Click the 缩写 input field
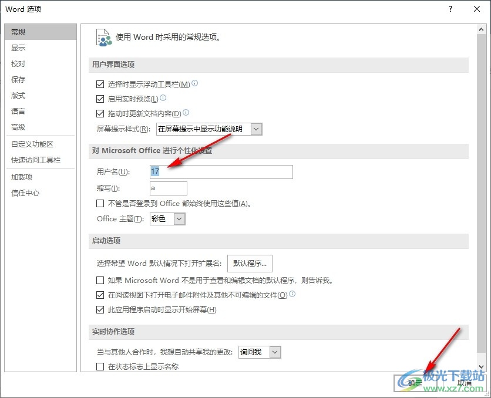Screen dimensions: 491x398 [169, 188]
